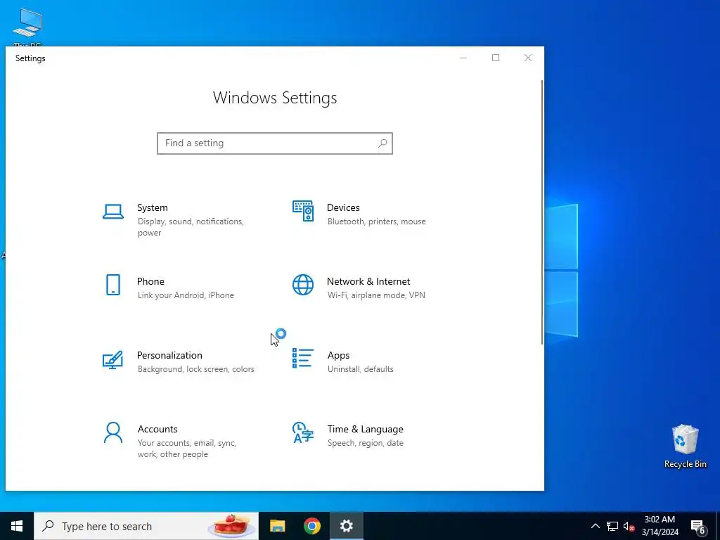This screenshot has width=720, height=540.
Task: Open the Windows Start menu
Action: pyautogui.click(x=17, y=526)
